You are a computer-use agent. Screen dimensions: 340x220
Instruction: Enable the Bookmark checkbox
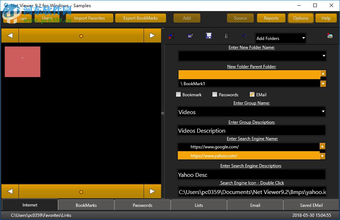179,94
